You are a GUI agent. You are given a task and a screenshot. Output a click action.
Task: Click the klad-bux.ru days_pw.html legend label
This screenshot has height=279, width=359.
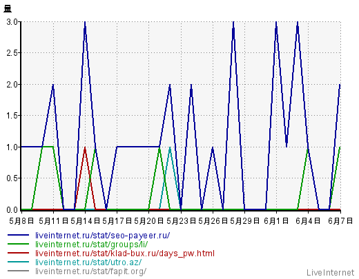[x=125, y=254]
